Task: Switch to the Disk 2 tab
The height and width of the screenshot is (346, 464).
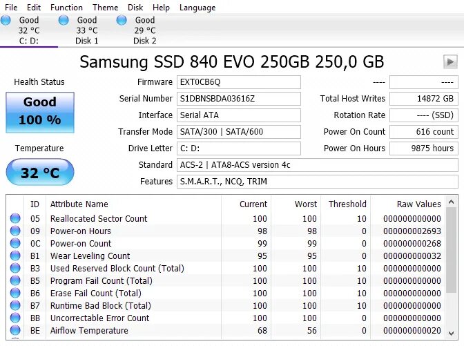Action: coord(145,30)
